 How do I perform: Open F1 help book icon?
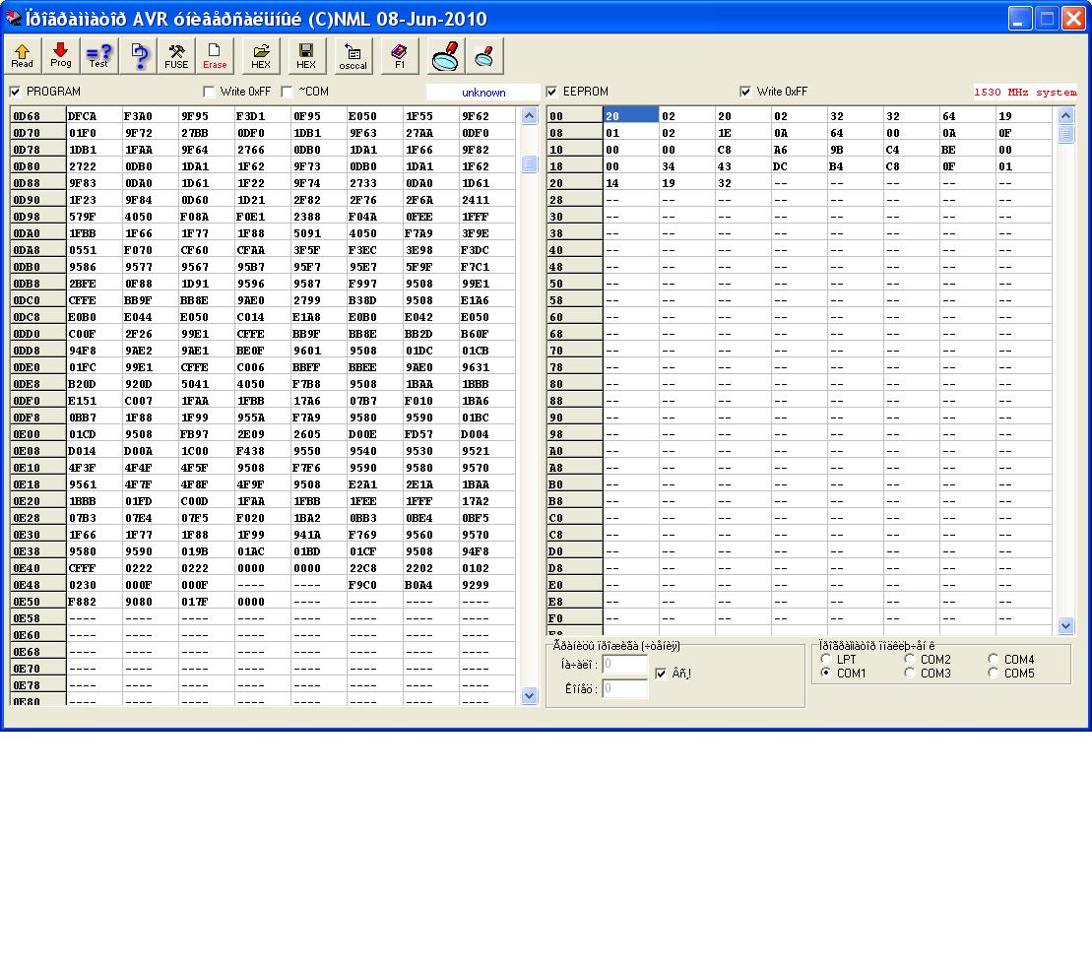pyautogui.click(x=400, y=56)
